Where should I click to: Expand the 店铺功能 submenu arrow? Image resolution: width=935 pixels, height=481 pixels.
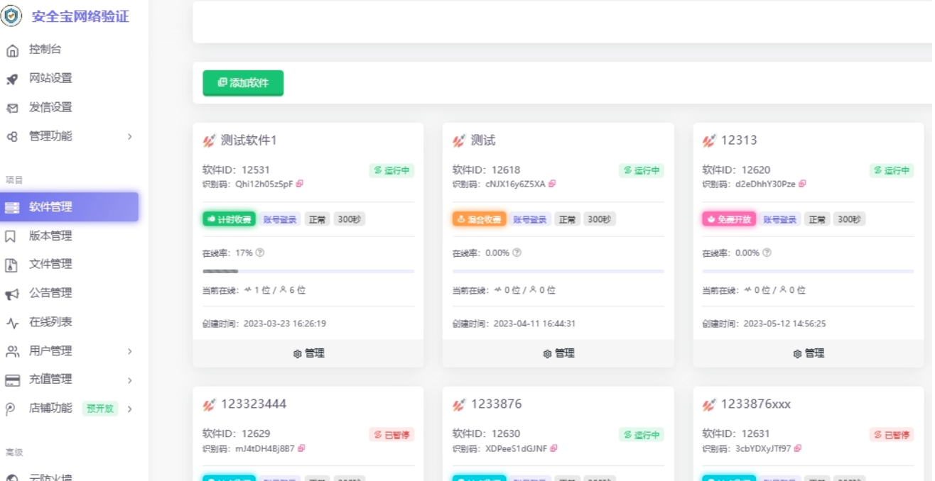coord(130,409)
